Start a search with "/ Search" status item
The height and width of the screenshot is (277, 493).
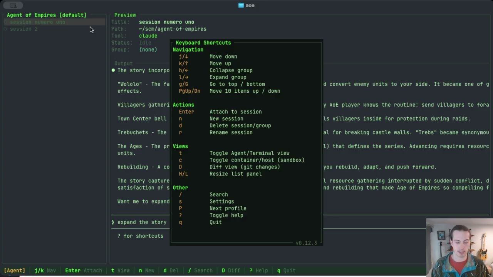point(201,270)
